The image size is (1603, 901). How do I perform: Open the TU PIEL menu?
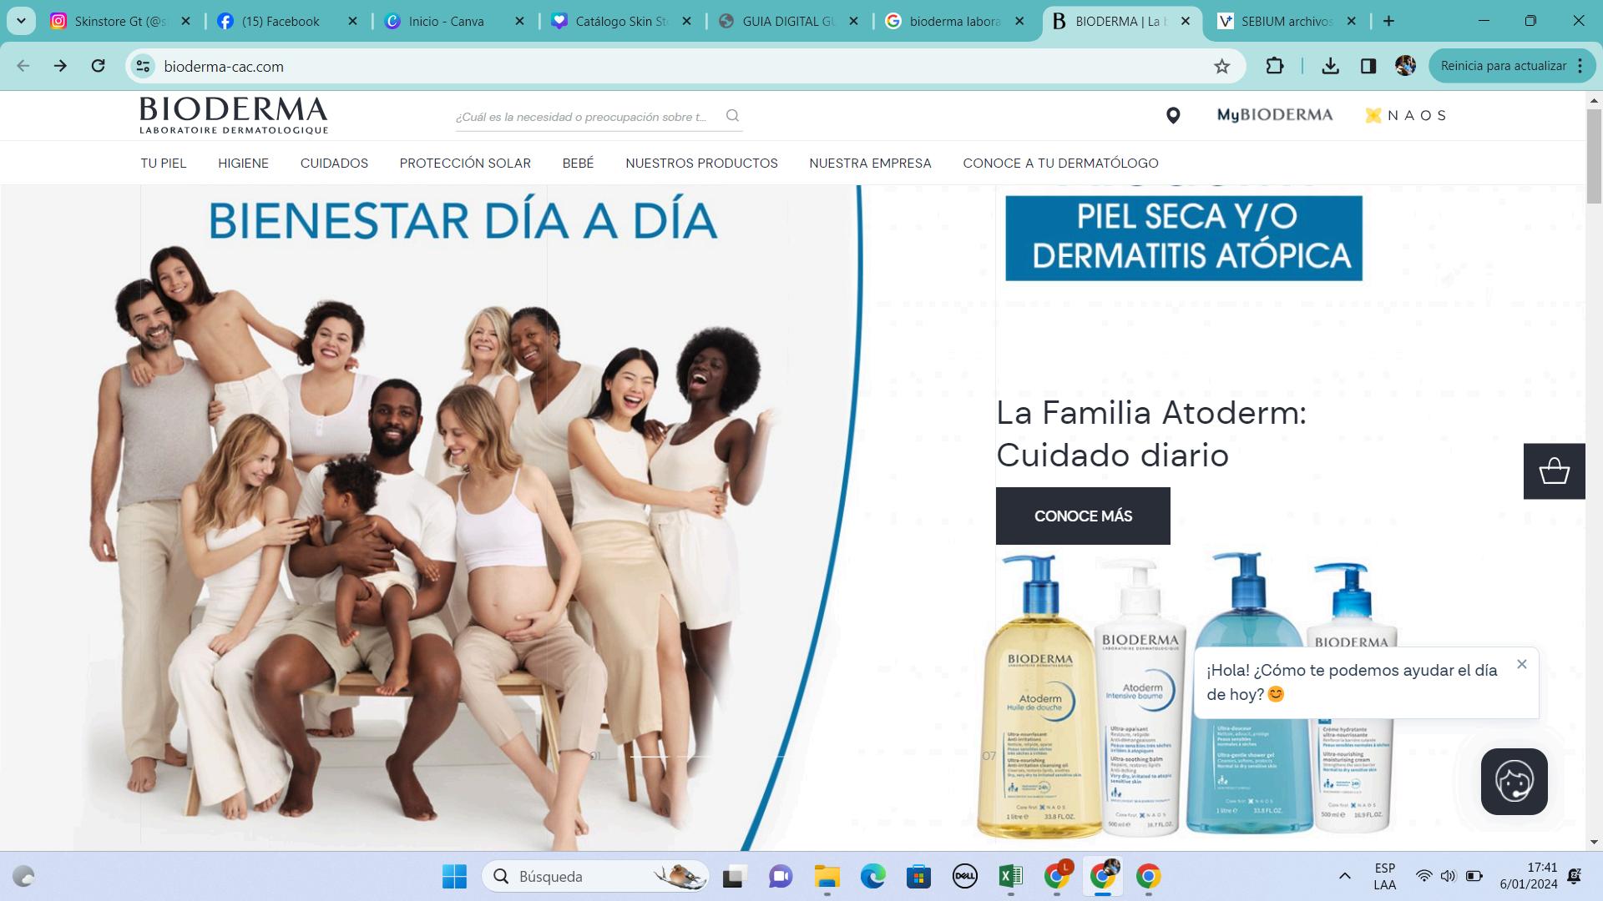(x=164, y=163)
